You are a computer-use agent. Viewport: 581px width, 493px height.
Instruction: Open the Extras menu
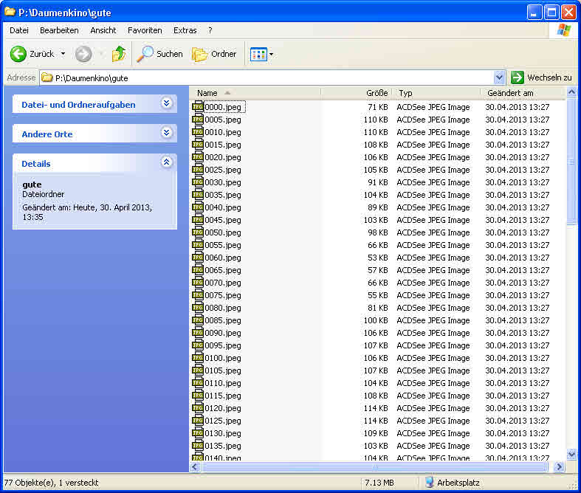pos(185,30)
